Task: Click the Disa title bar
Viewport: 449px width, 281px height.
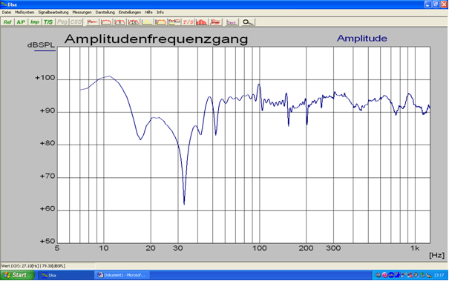Action: pos(212,4)
